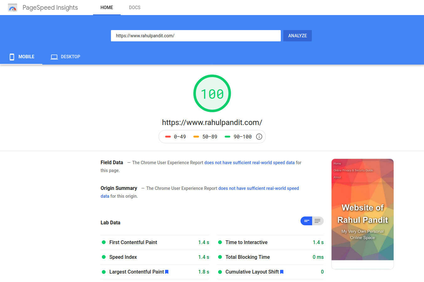The height and width of the screenshot is (282, 424).
Task: Toggle to DESKTOP analysis mode
Action: coord(65,57)
